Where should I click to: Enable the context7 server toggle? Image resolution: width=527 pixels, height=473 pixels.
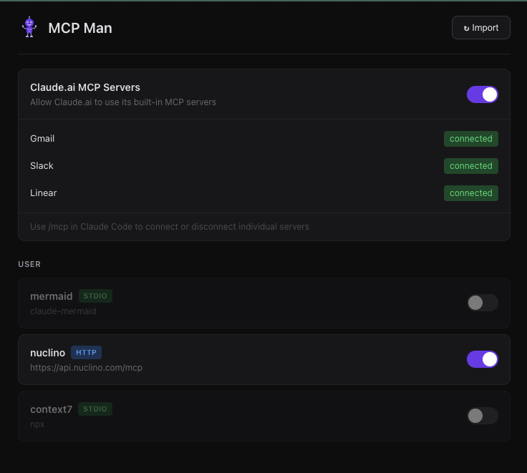coord(483,416)
